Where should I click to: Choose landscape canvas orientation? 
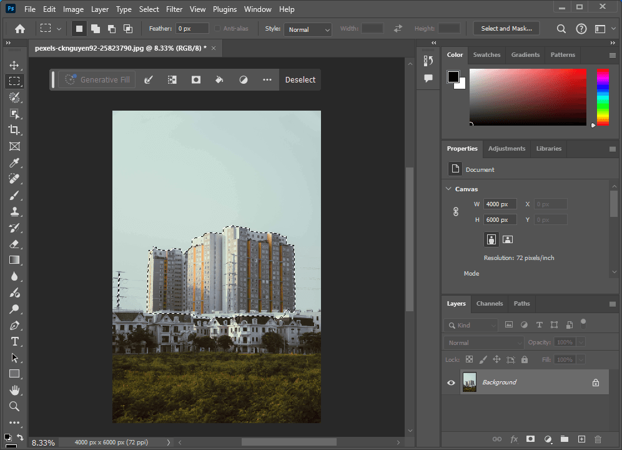(508, 239)
